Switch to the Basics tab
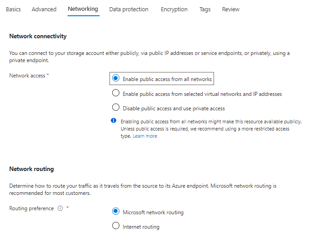This screenshot has width=310, height=239. 13,9
